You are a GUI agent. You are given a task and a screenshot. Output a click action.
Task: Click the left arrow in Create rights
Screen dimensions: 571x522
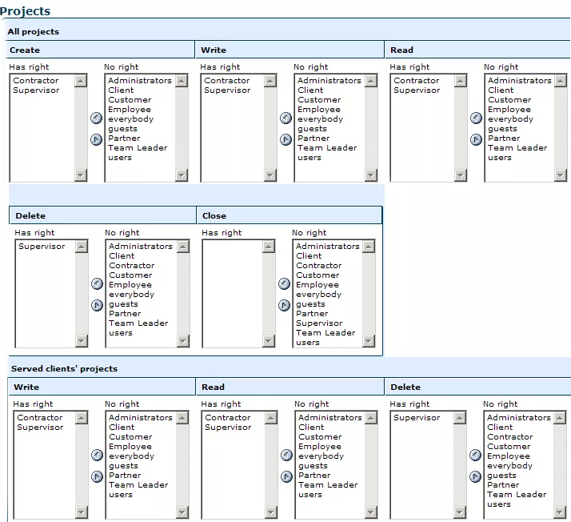tap(97, 118)
